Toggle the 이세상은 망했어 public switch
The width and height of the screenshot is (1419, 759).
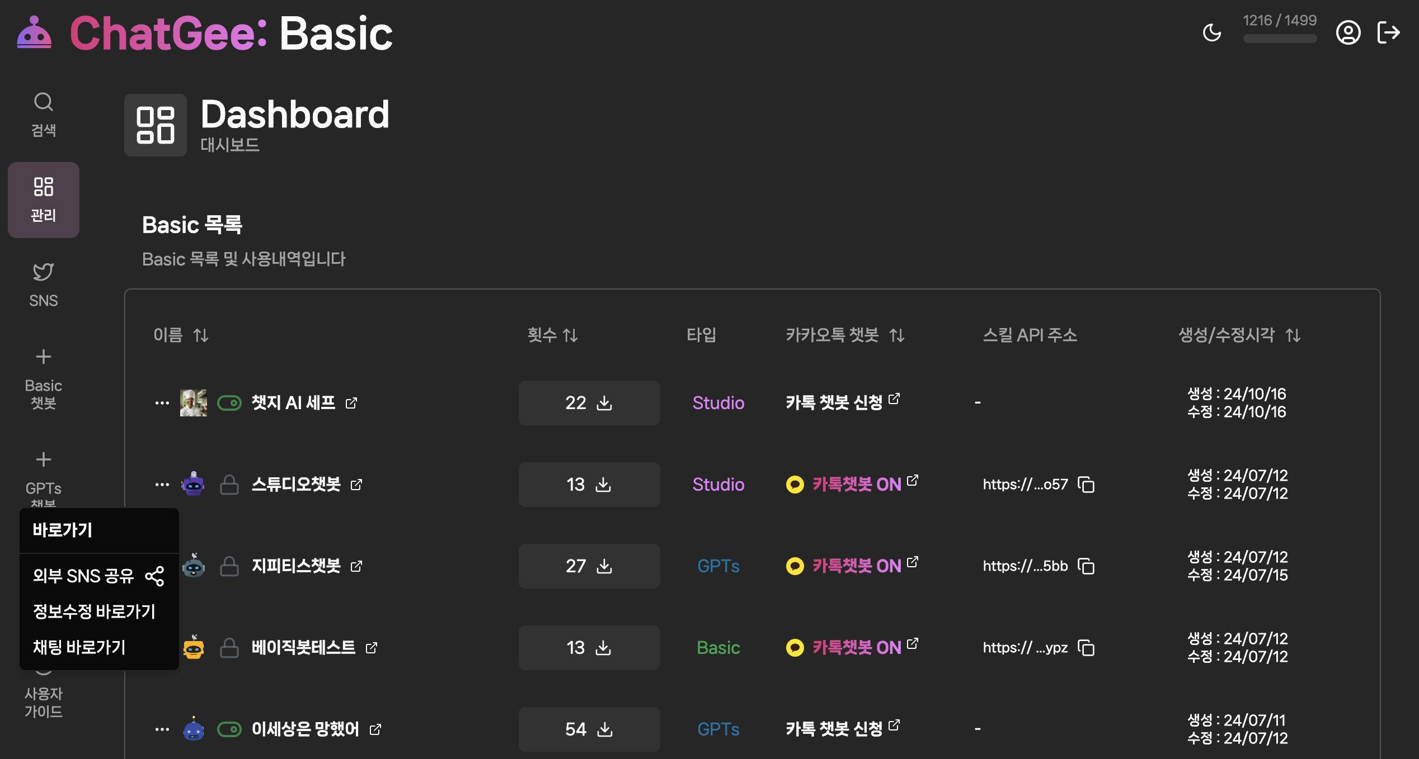229,729
